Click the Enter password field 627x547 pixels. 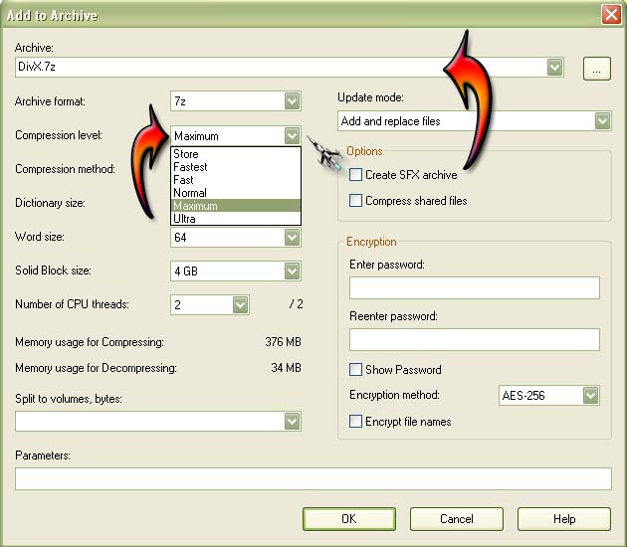coord(474,288)
